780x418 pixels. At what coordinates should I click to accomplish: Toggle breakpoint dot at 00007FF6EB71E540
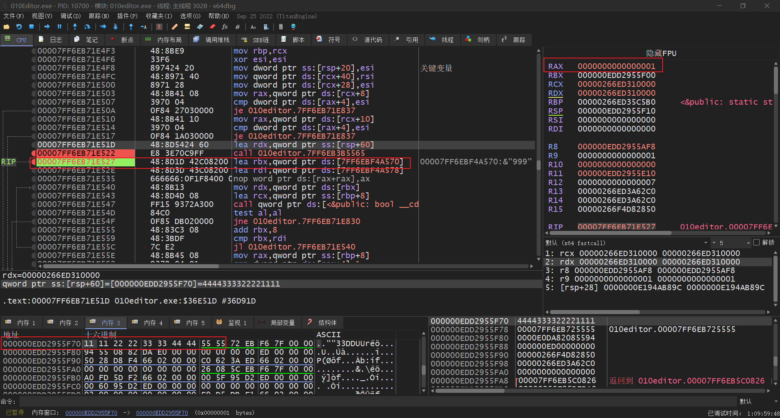33,187
